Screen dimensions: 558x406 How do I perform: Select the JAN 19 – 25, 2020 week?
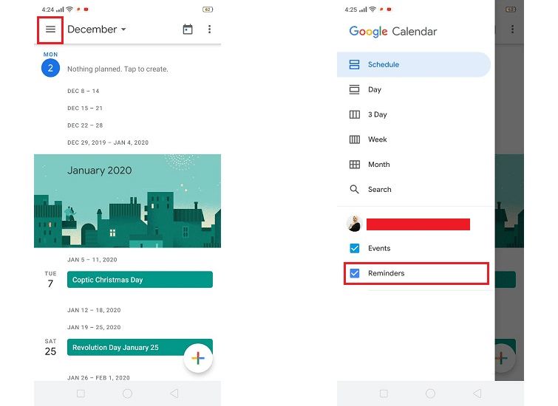94,328
